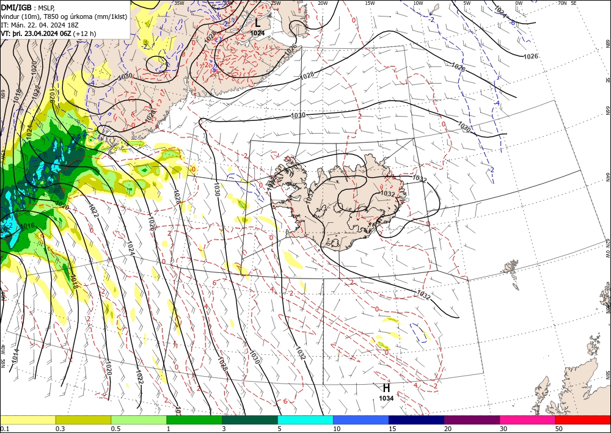Click the 70N latitude label
Screen dimensions: 611x433
pos(562,3)
